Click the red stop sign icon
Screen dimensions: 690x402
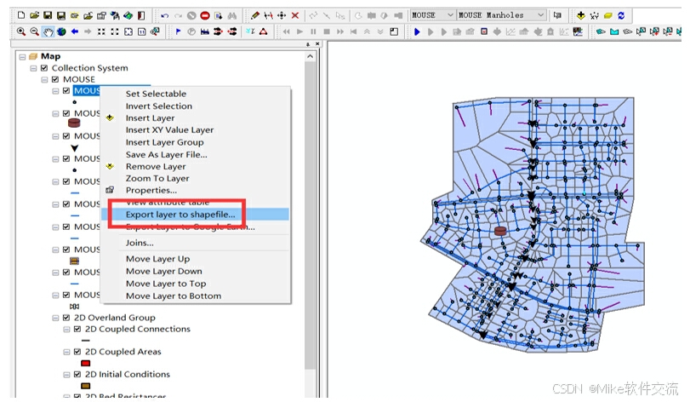tap(205, 16)
